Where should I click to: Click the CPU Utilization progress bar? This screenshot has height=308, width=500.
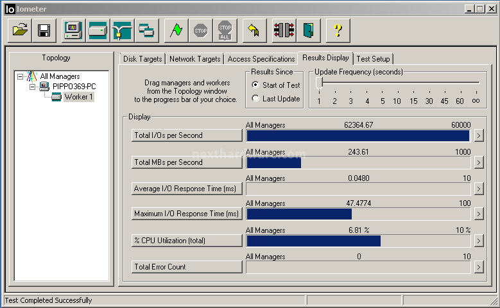coord(358,241)
